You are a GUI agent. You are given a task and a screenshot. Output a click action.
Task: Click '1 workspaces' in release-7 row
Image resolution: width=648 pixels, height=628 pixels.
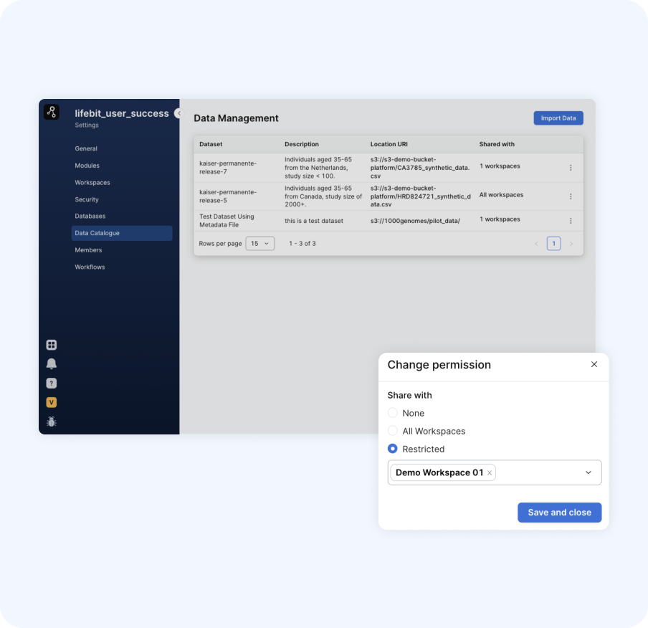click(x=500, y=166)
